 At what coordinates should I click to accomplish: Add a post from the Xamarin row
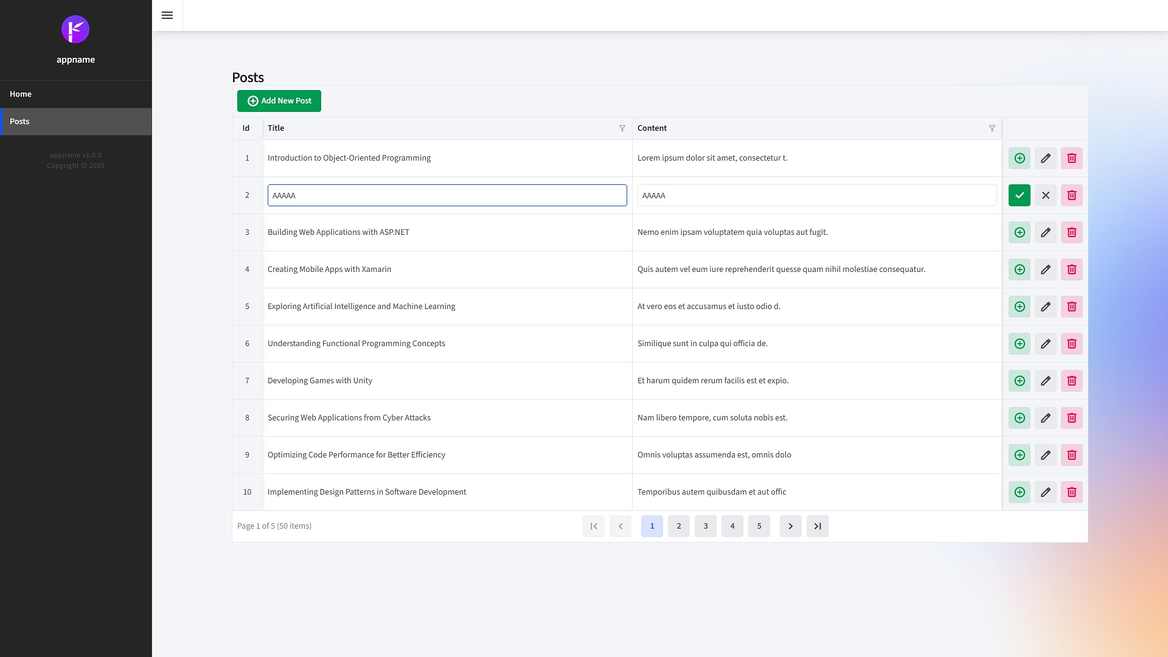(x=1020, y=269)
